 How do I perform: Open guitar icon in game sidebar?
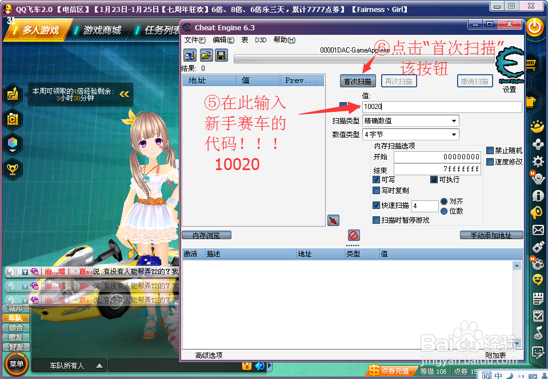538,247
